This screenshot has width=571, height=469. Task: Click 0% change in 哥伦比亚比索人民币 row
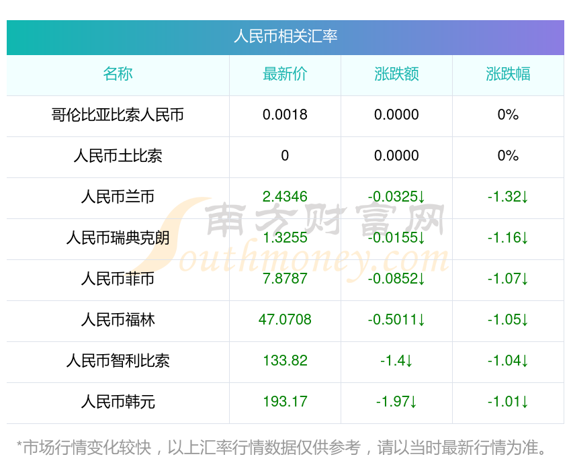tap(508, 115)
